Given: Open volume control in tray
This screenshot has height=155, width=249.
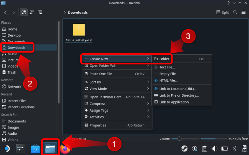Looking at the screenshot, I should (x=215, y=149).
